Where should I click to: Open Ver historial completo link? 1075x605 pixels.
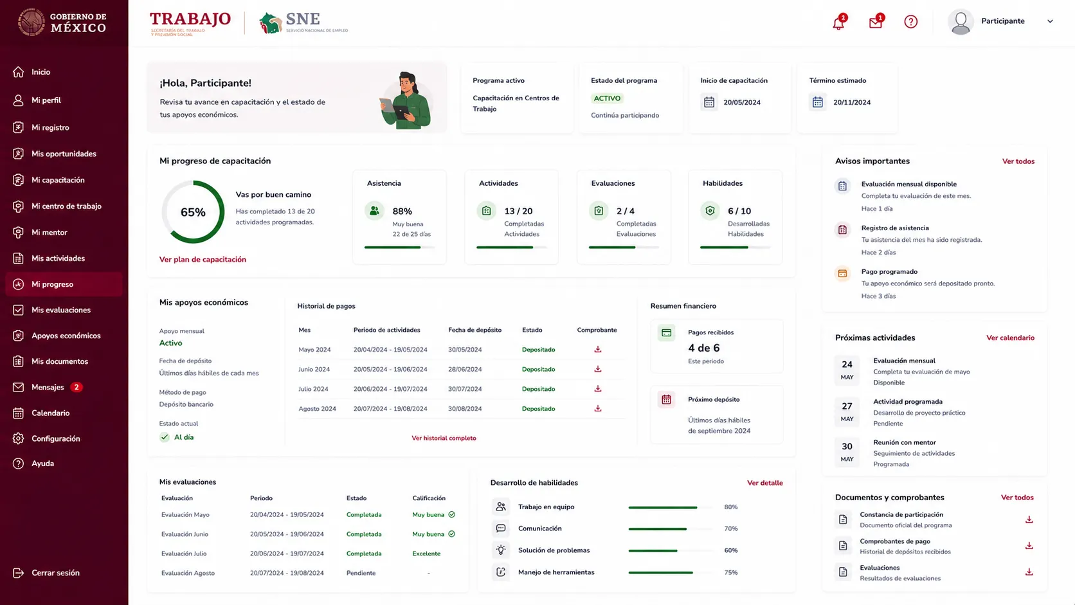click(x=444, y=438)
